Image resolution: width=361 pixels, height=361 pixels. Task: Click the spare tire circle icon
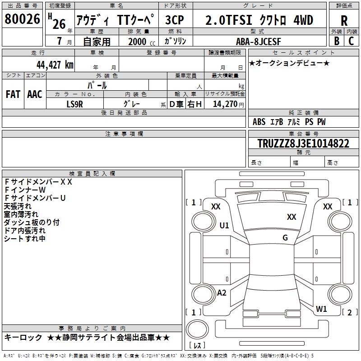(x=197, y=329)
